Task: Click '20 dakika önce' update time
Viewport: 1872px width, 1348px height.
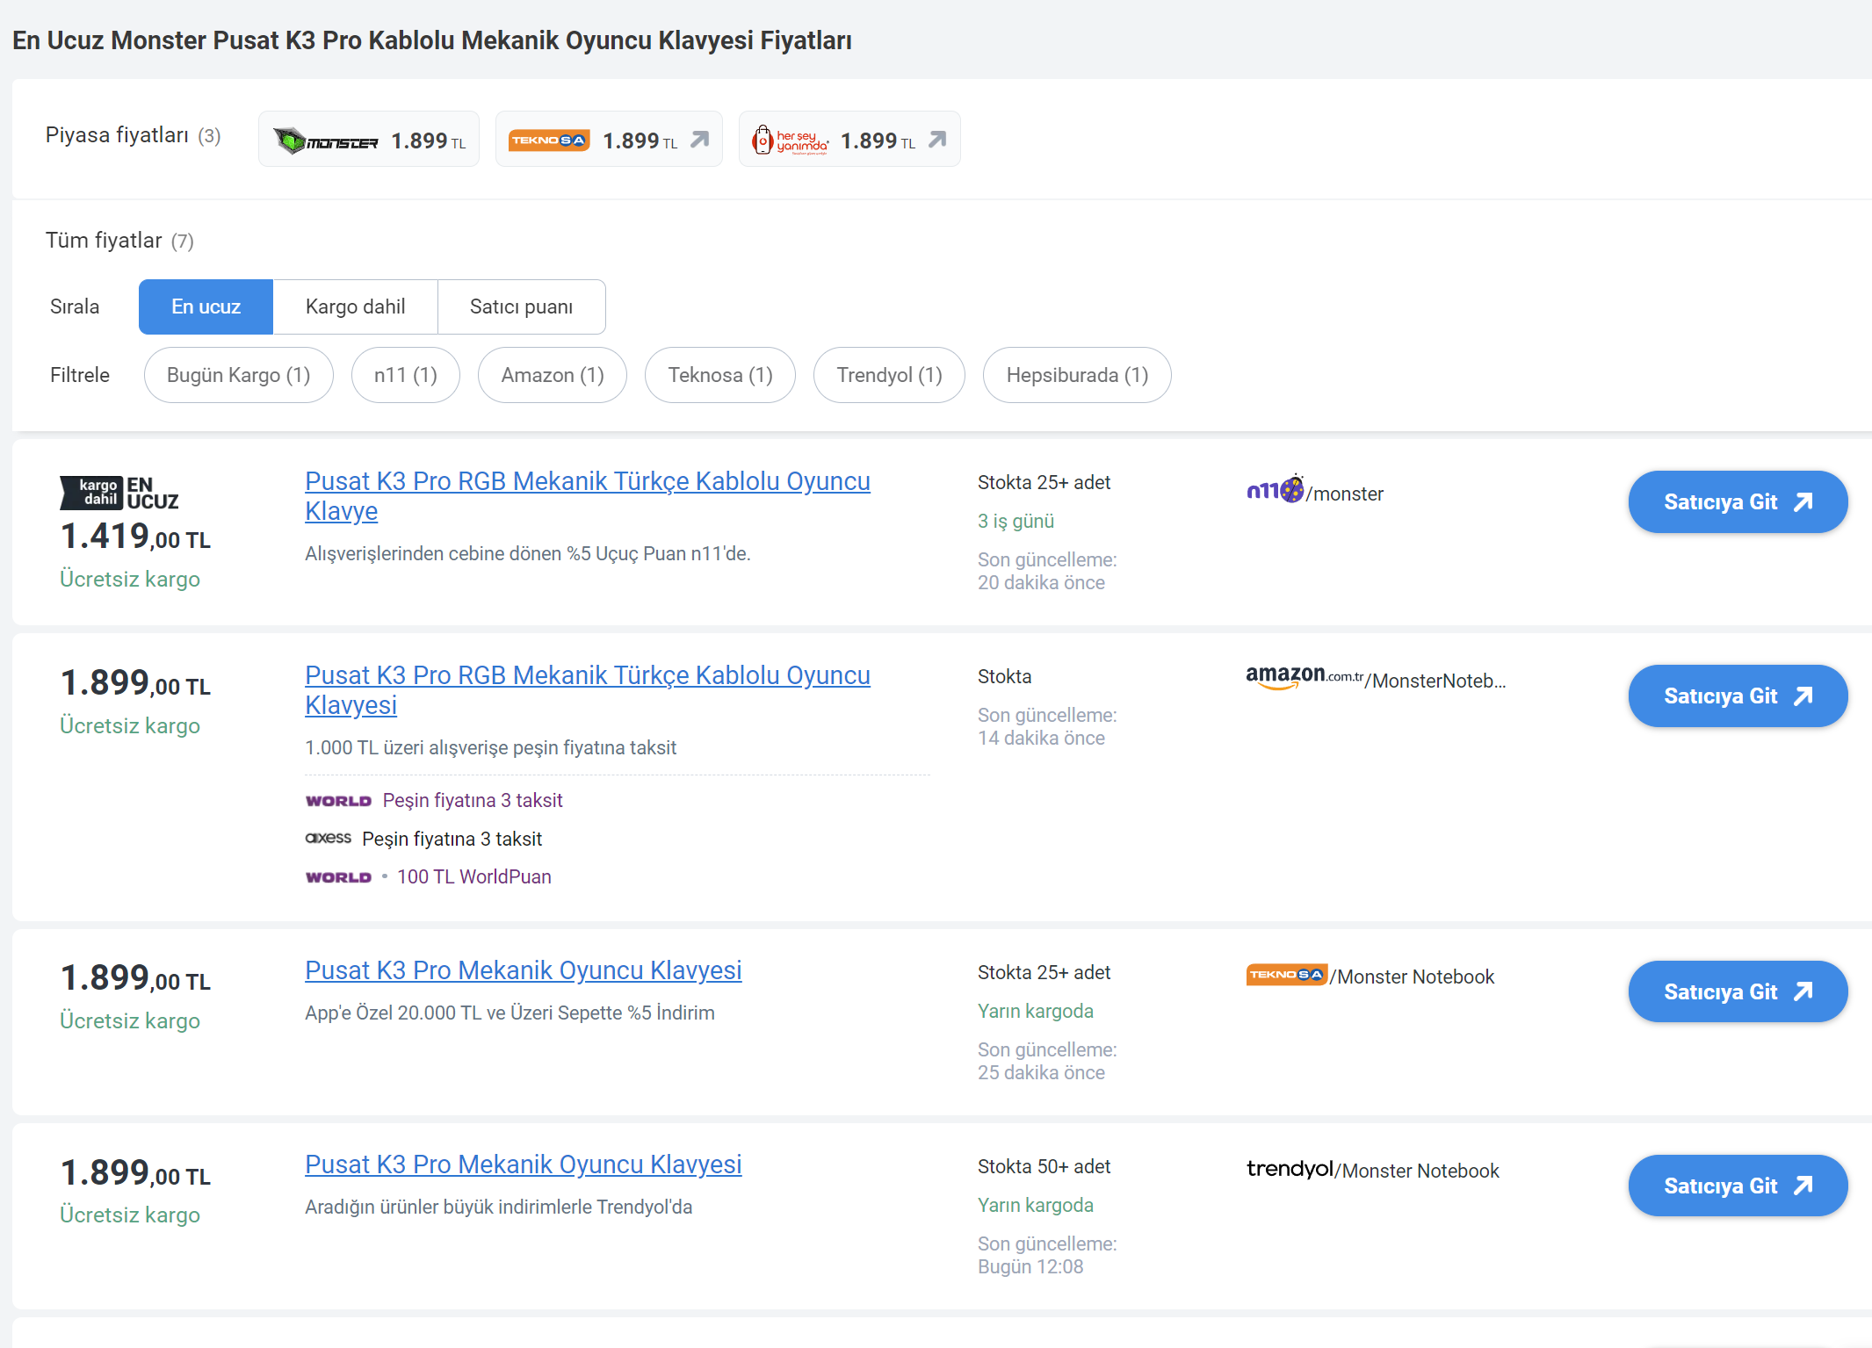Action: 1041,583
